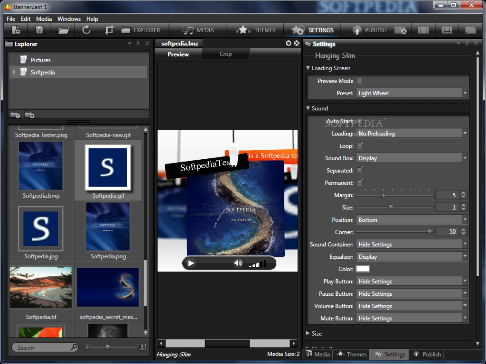Open the Position Bottom dropdown

click(411, 220)
